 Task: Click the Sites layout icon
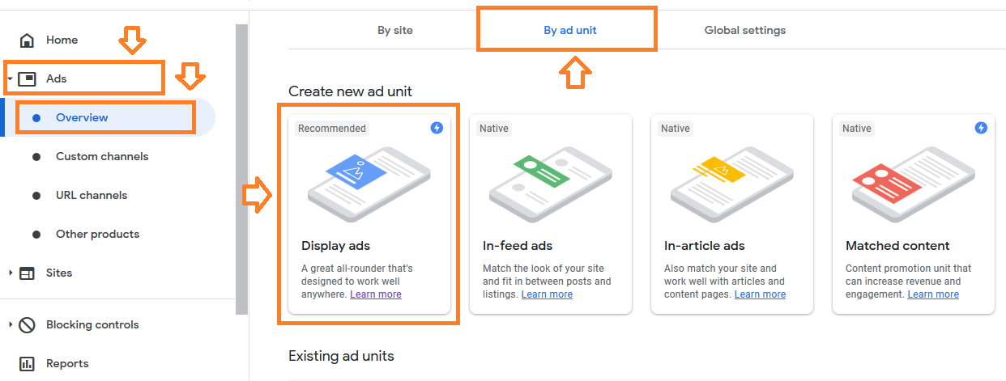pyautogui.click(x=27, y=273)
